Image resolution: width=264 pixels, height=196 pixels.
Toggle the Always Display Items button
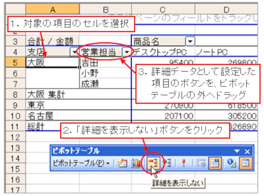point(215,163)
